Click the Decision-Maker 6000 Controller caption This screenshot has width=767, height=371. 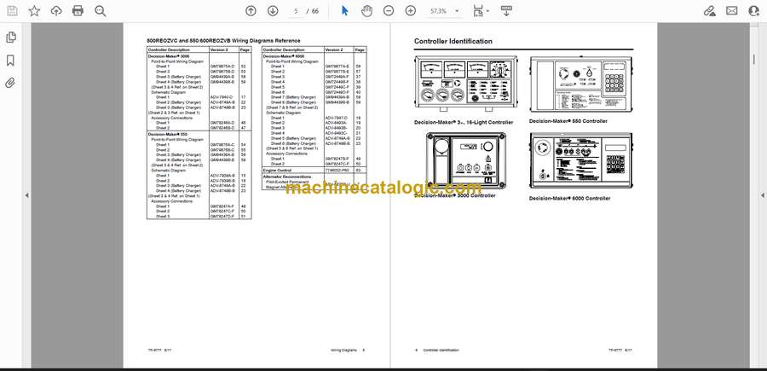pos(569,198)
